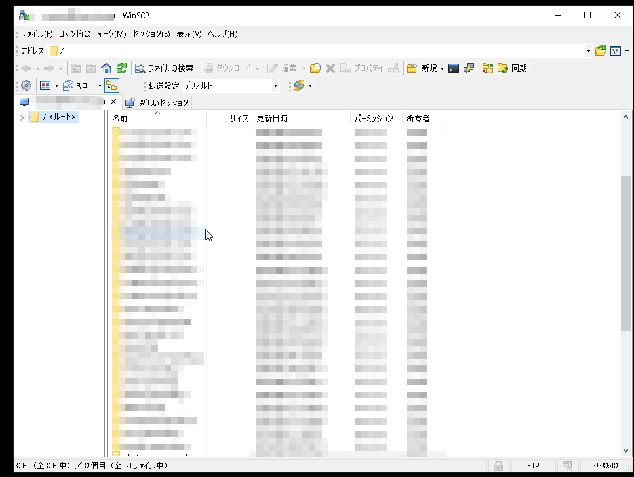634x477 pixels.
Task: Expand the ルート tree node
Action: coord(22,117)
